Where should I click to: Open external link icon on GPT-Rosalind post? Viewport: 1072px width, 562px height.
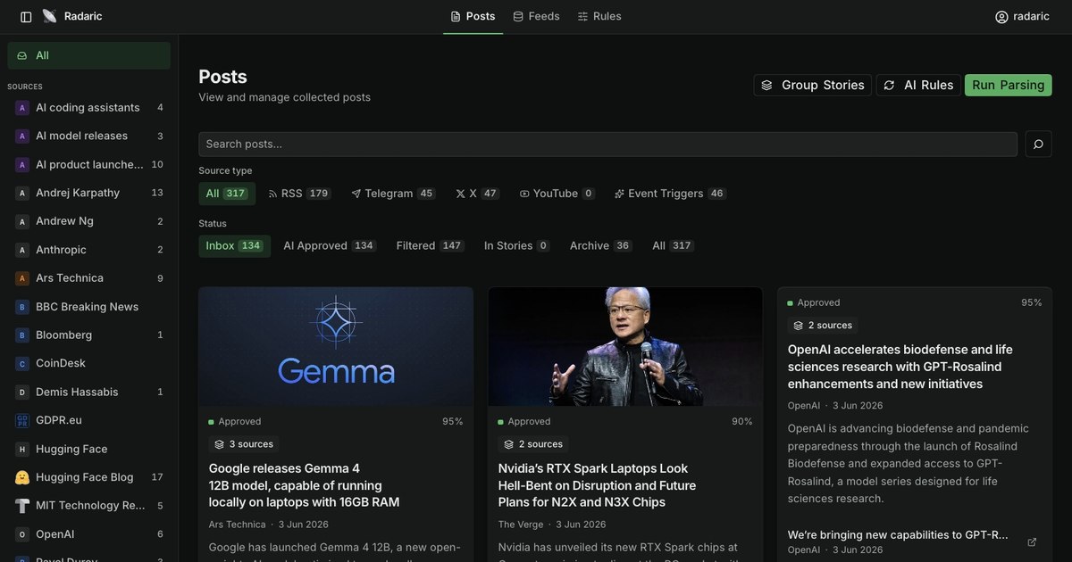click(x=1032, y=542)
